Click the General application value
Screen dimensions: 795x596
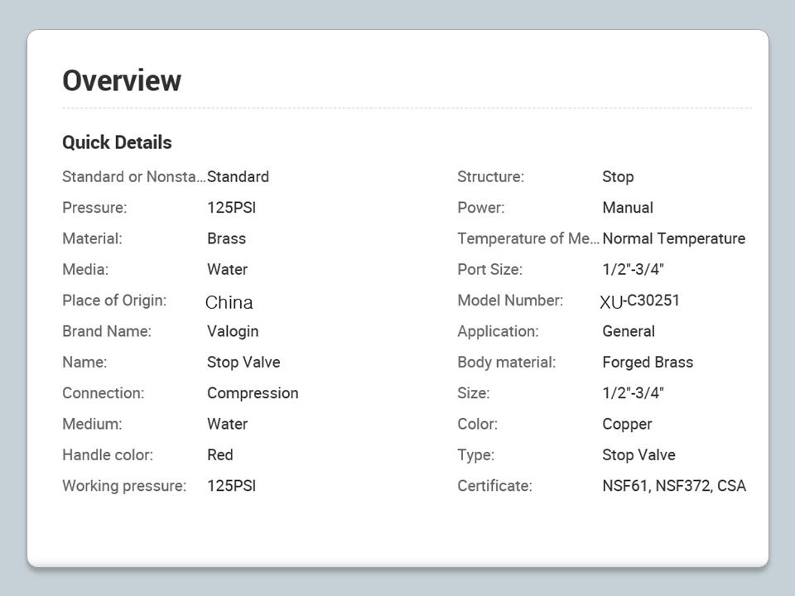point(629,331)
